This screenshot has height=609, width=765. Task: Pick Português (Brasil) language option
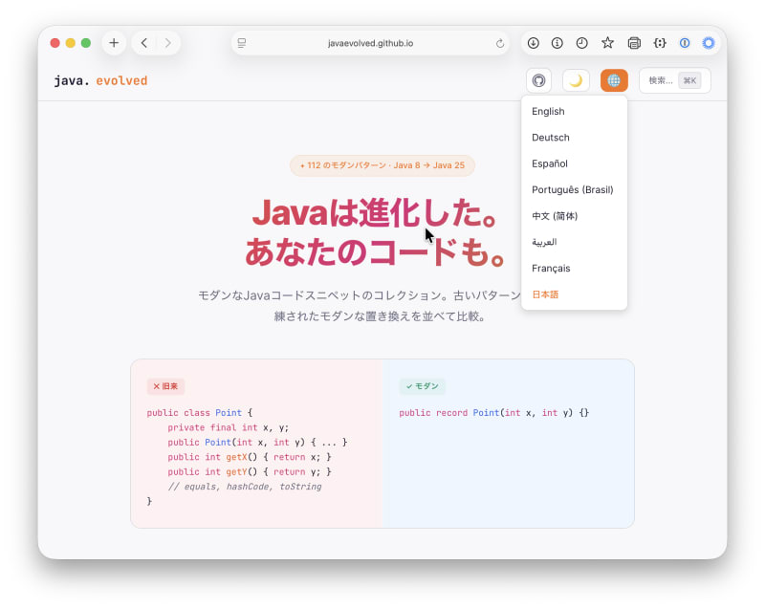coord(572,190)
